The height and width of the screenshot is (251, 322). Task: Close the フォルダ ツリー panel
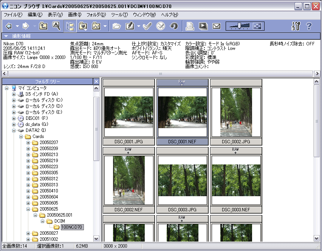coord(96,82)
